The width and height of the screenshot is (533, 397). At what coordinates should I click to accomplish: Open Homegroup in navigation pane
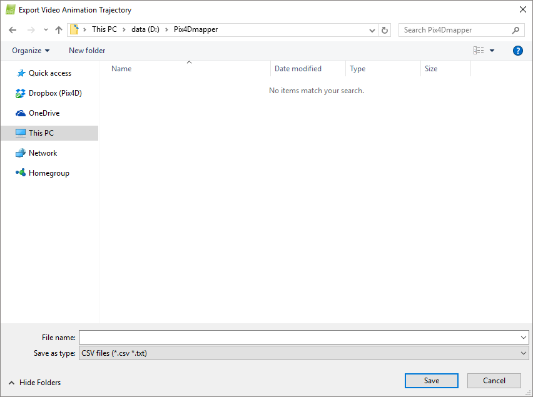pos(48,173)
